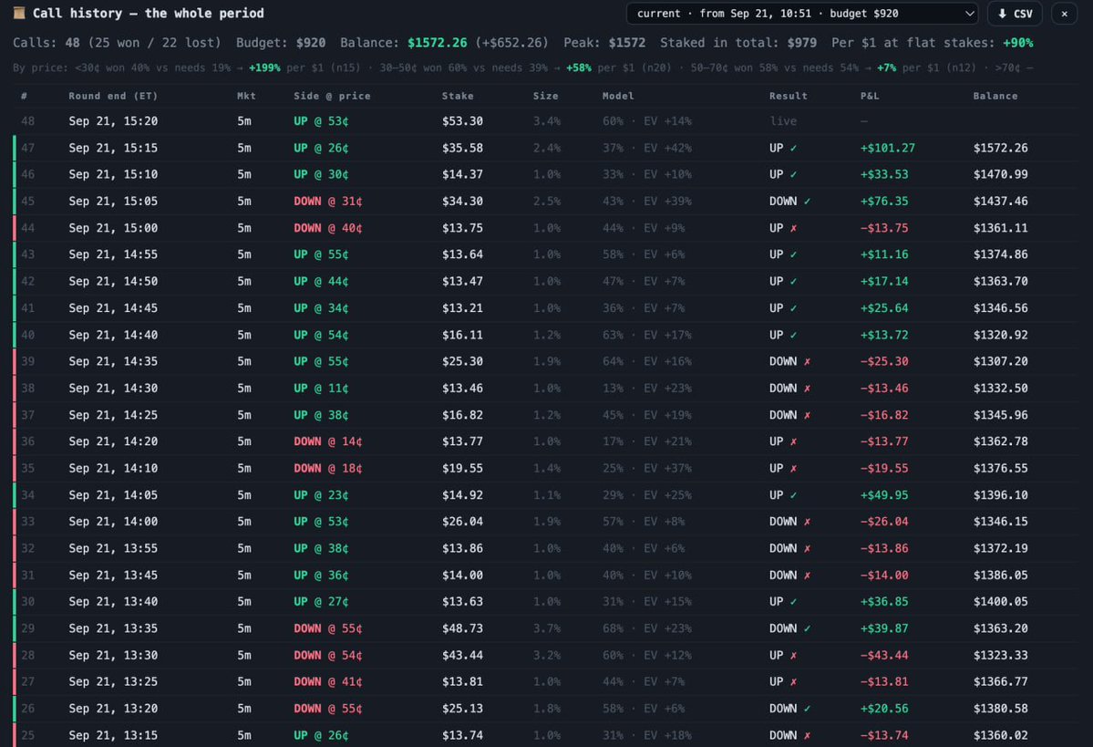Image resolution: width=1093 pixels, height=747 pixels.
Task: Open the period selector dropdown 'current · from Sep 21'
Action: pos(802,14)
